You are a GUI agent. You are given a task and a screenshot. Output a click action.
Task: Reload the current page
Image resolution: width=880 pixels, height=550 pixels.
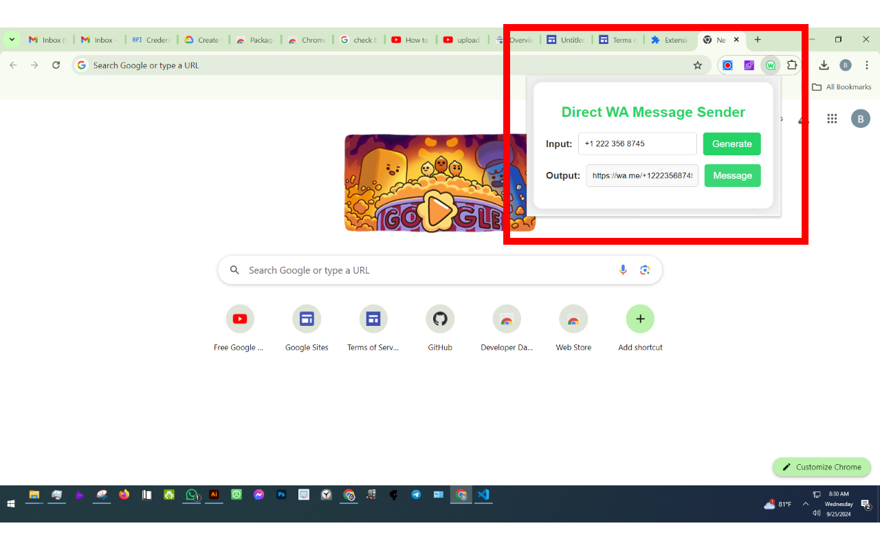click(x=56, y=65)
